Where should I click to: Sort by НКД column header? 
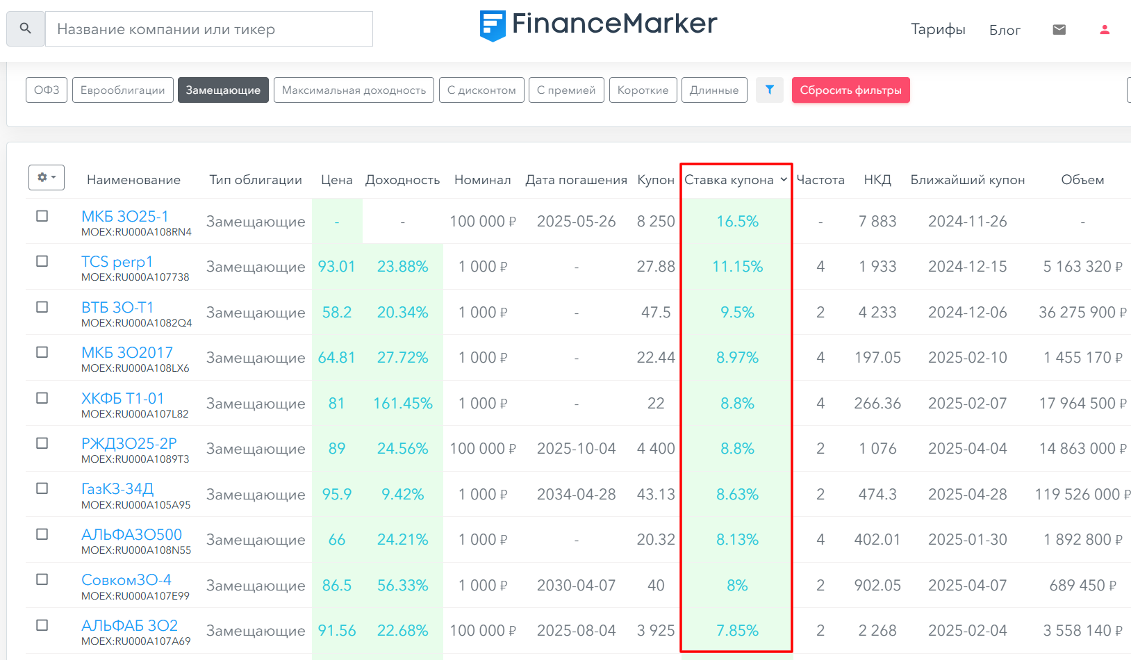point(877,180)
